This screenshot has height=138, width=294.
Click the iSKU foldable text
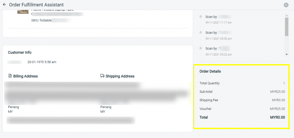(x=41, y=20)
